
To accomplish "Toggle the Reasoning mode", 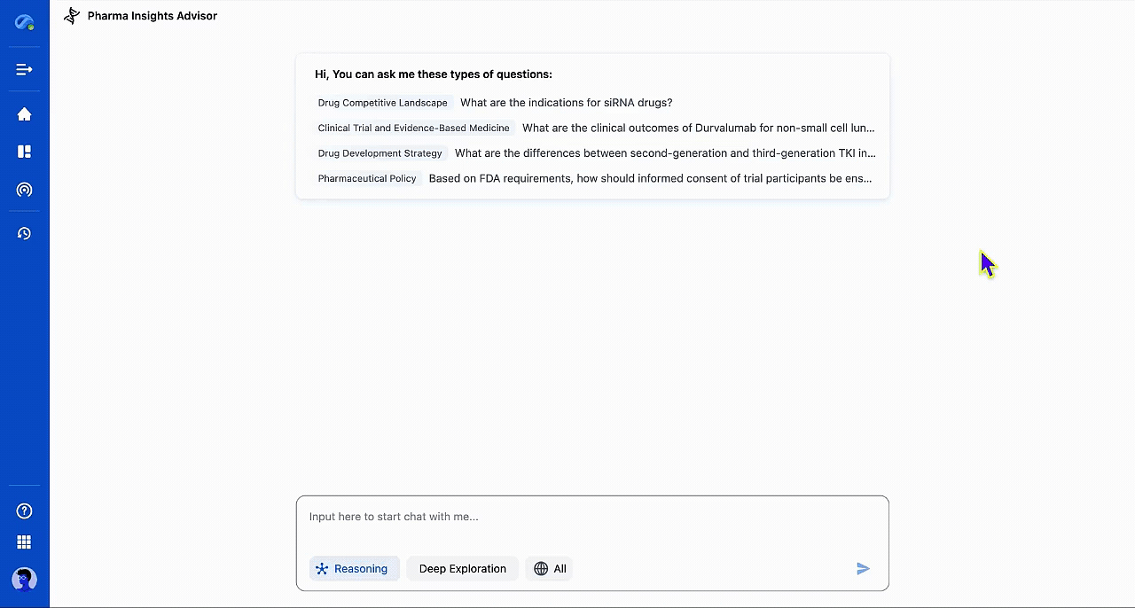I will (354, 569).
